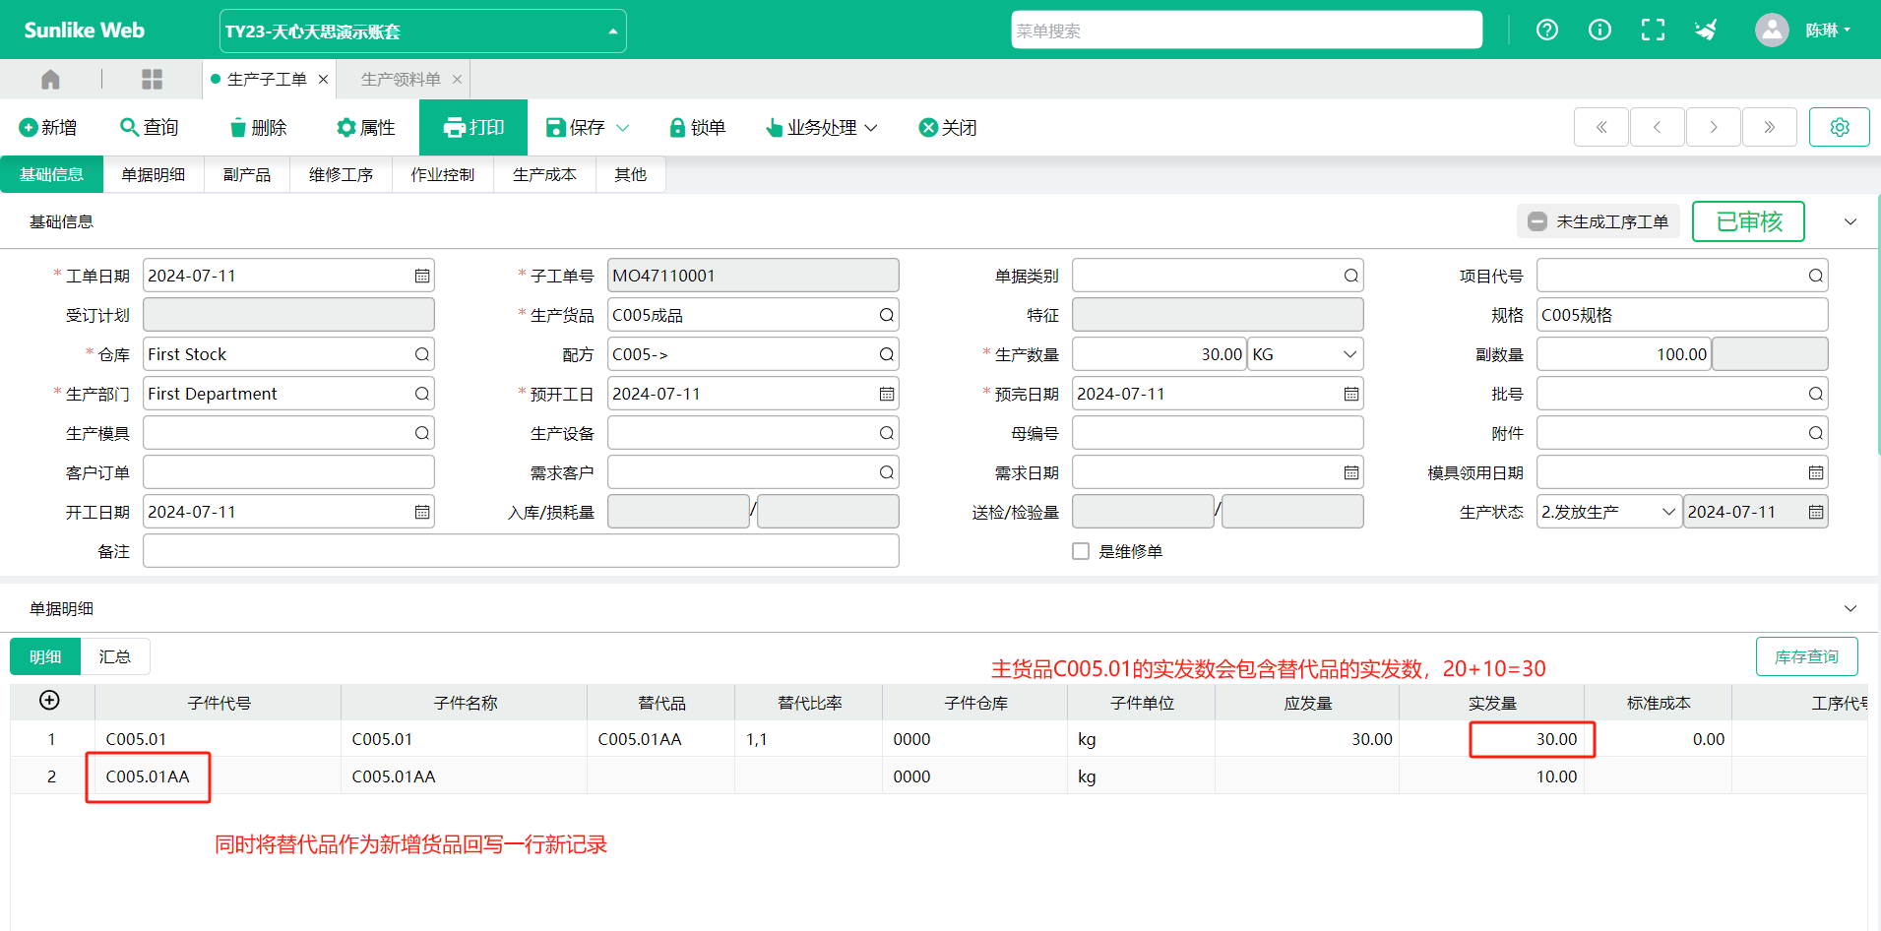The width and height of the screenshot is (1881, 931).
Task: Open calendar for 模具领用日期 field
Action: click(x=1816, y=472)
